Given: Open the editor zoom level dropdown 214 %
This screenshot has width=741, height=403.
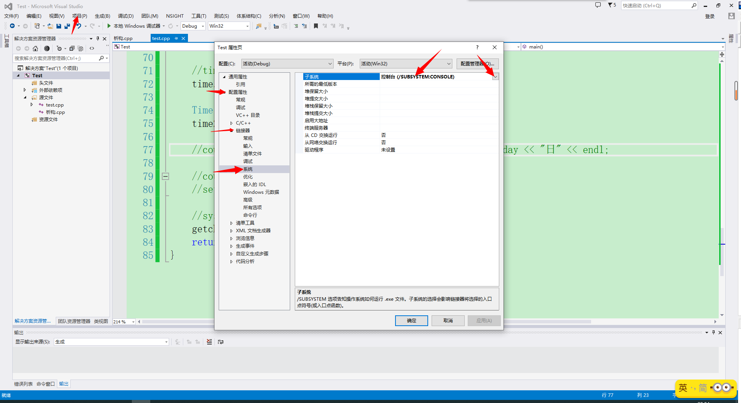Looking at the screenshot, I should (124, 322).
